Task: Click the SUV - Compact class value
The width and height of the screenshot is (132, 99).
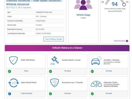Action: coord(41,16)
